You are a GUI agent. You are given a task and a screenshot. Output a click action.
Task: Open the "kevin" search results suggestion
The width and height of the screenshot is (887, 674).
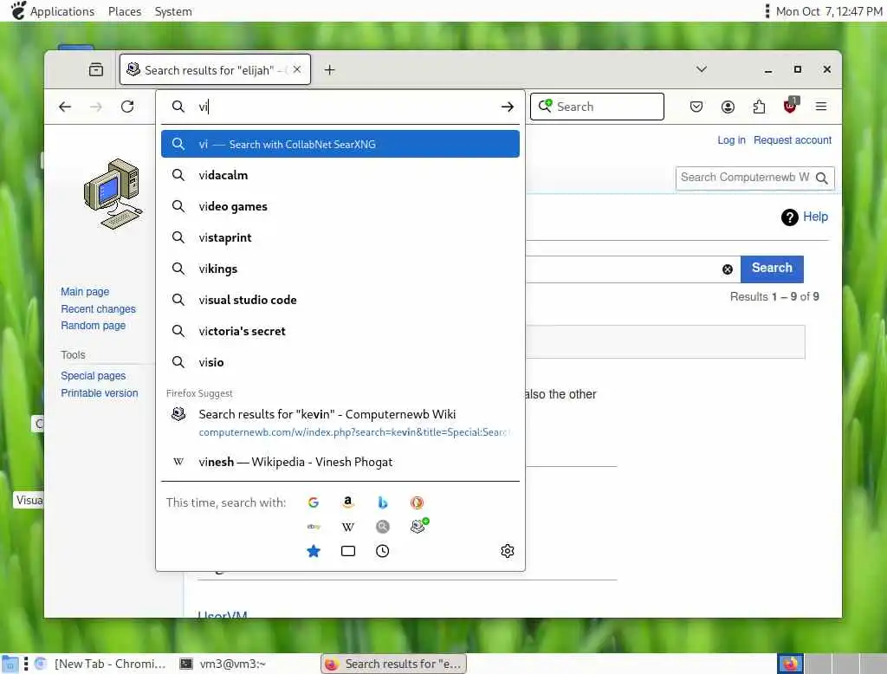click(340, 423)
